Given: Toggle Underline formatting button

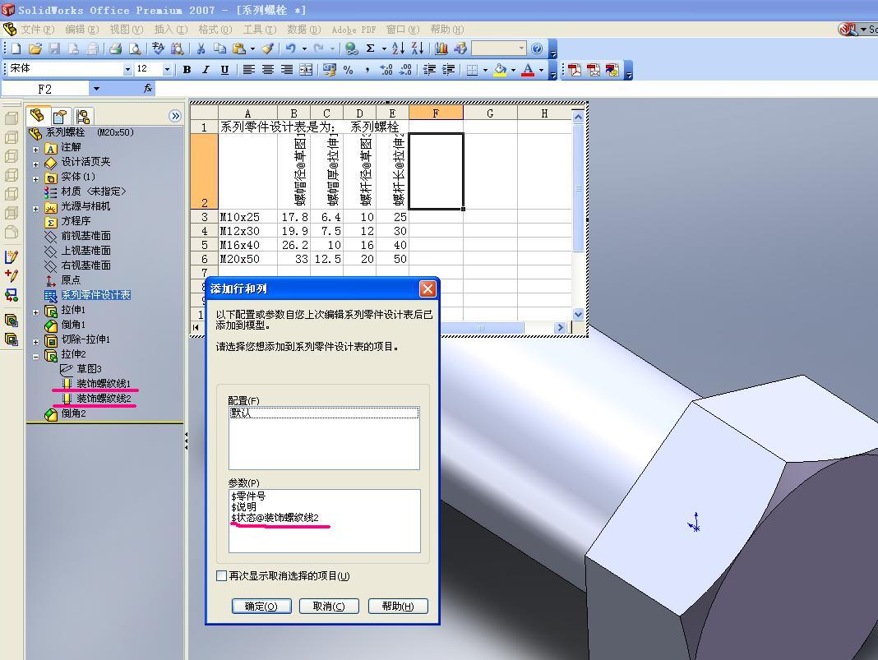Looking at the screenshot, I should click(224, 70).
